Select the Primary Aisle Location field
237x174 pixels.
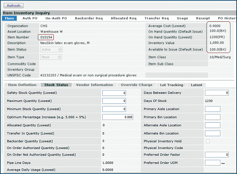(x=212, y=109)
